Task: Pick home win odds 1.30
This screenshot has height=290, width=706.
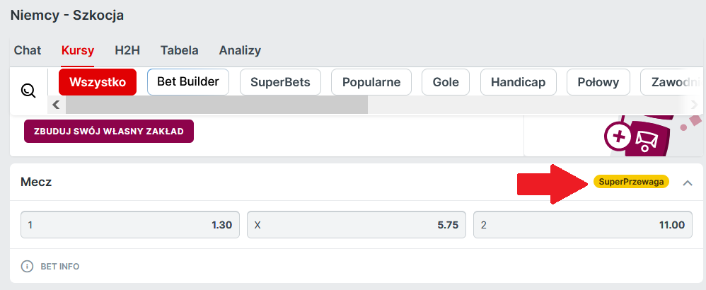Action: (x=130, y=226)
